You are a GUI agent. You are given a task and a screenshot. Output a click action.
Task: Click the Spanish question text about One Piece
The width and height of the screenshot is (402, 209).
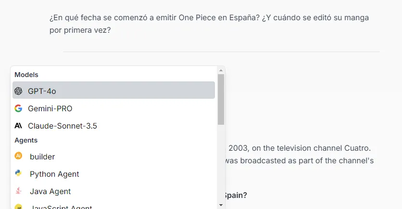point(209,24)
